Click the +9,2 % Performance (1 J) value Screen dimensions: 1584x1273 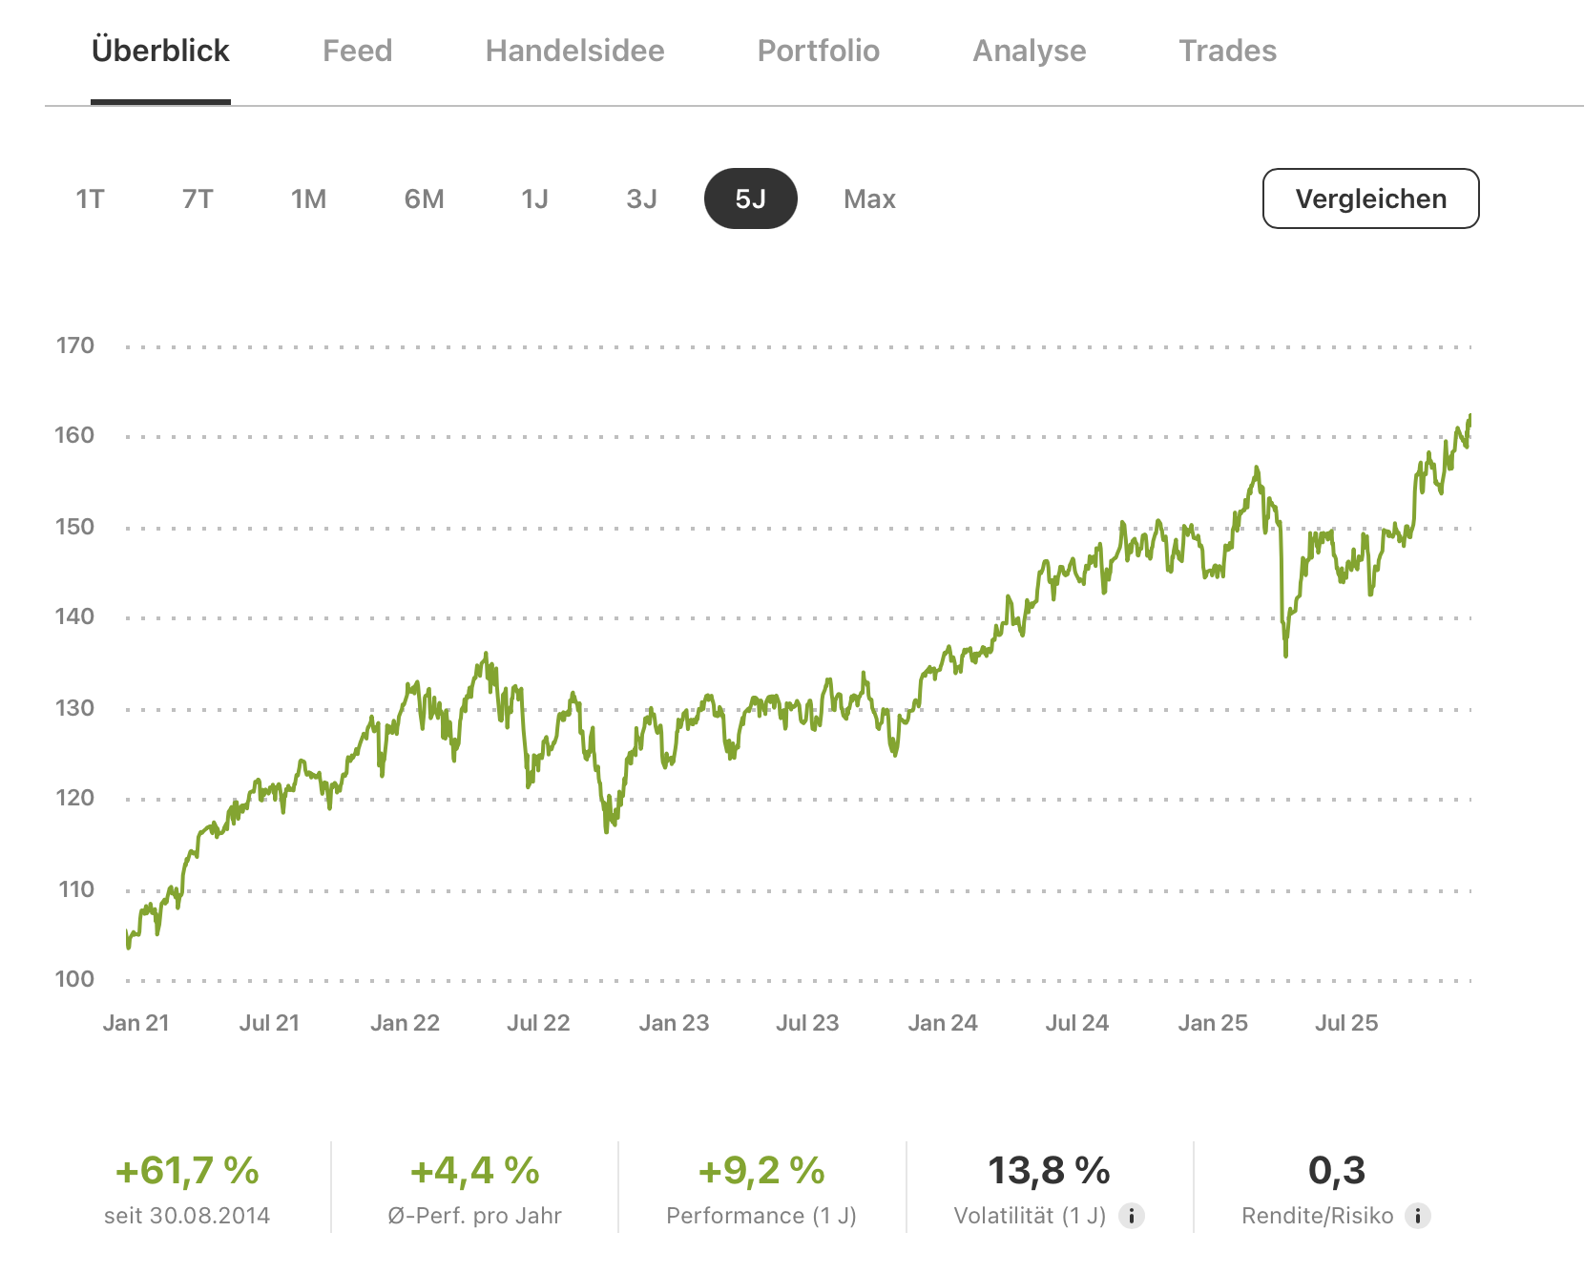(761, 1171)
